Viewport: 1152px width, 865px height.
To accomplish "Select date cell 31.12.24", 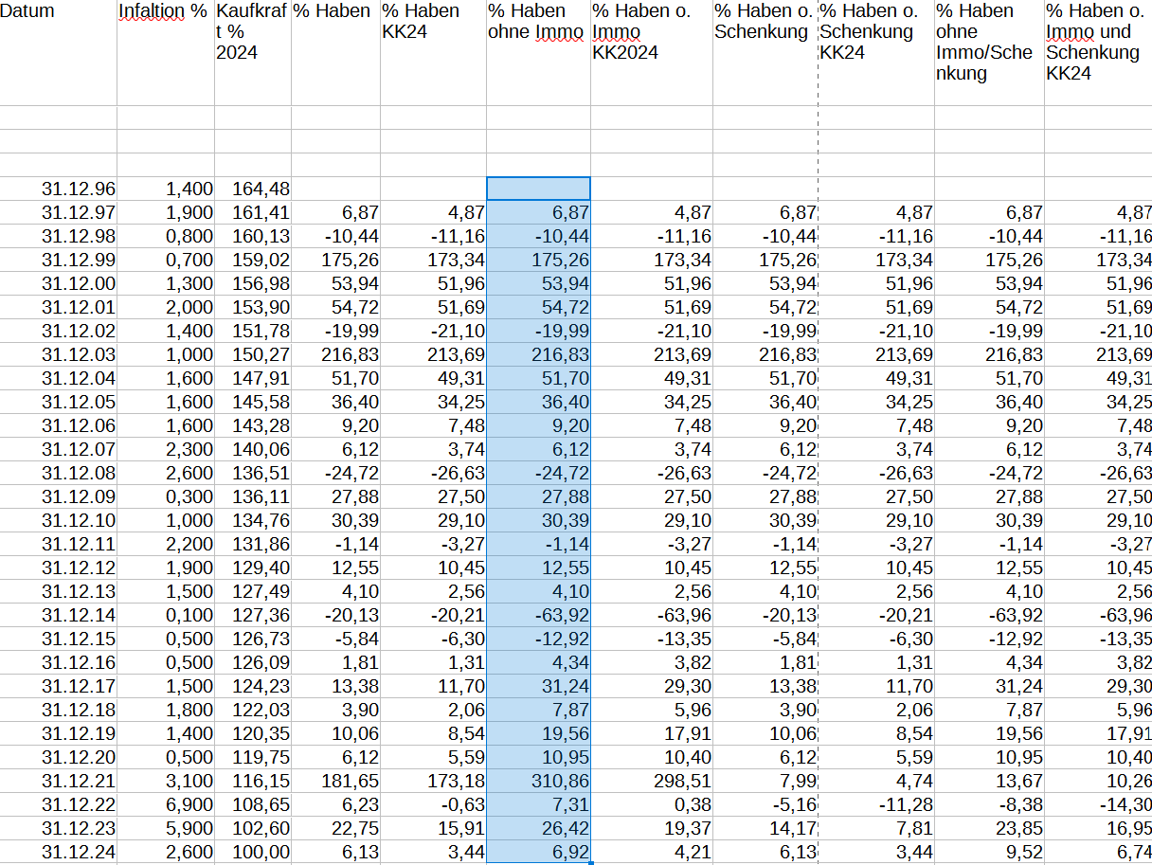I will coord(59,852).
